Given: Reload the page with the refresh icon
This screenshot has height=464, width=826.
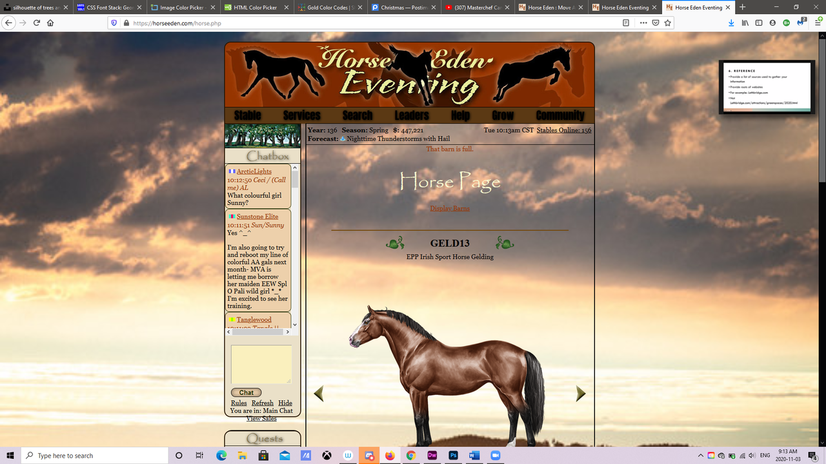Looking at the screenshot, I should click(x=37, y=23).
